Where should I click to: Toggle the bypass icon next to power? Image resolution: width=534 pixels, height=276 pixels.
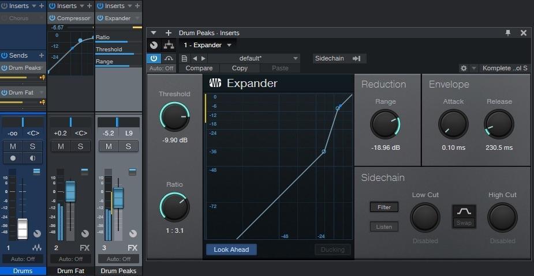[x=169, y=58]
